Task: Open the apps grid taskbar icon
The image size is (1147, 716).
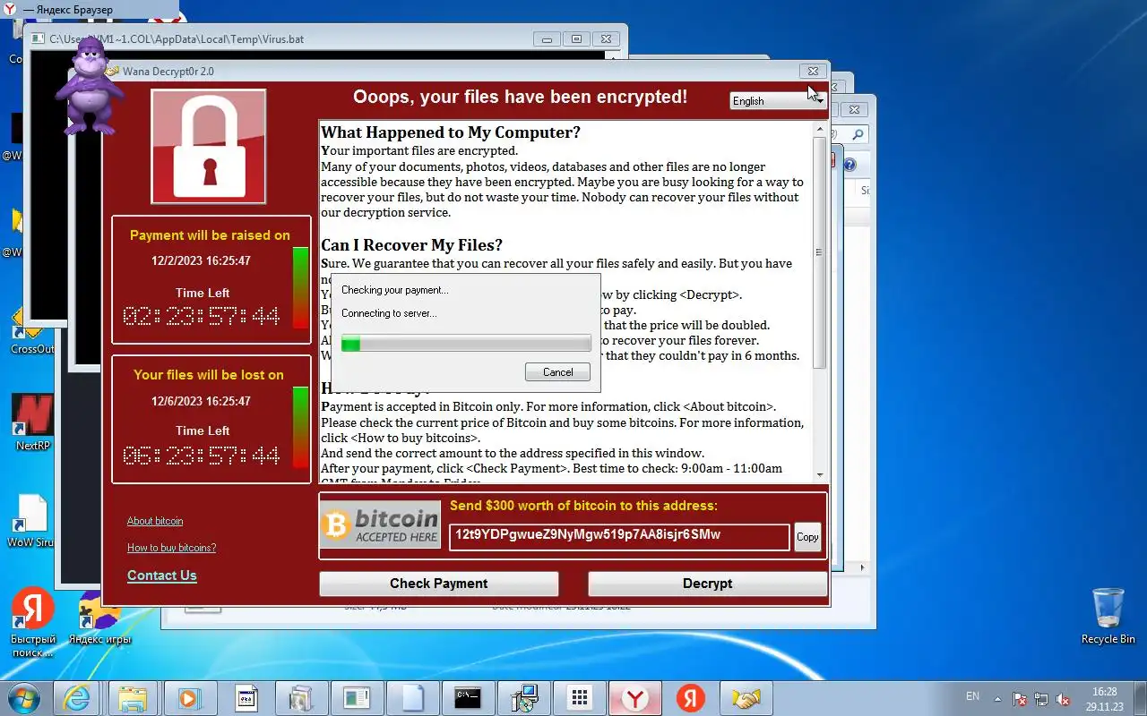Action: pyautogui.click(x=579, y=698)
